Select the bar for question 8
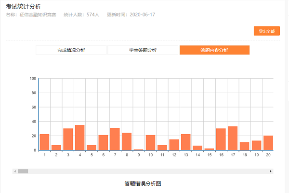The height and width of the screenshot is (193, 289). coord(127,141)
